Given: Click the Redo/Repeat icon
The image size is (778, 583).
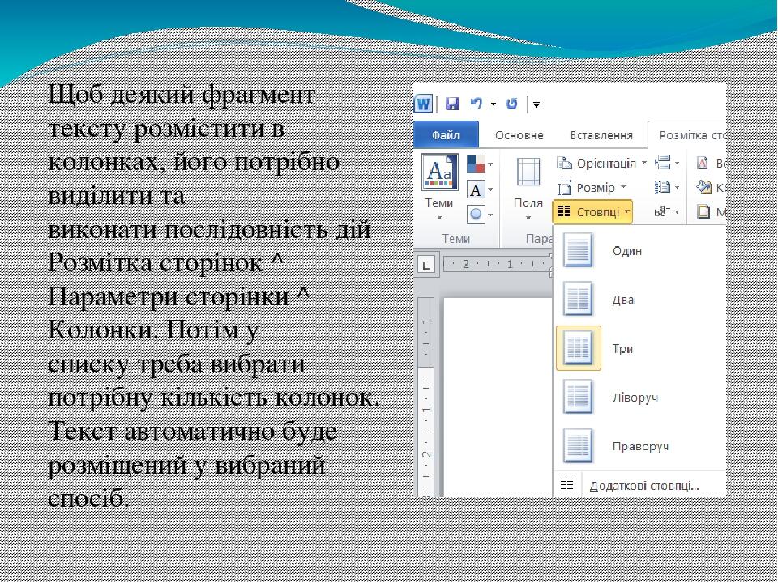Looking at the screenshot, I should click(511, 104).
